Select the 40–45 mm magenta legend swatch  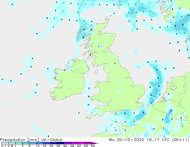[x=81, y=143]
